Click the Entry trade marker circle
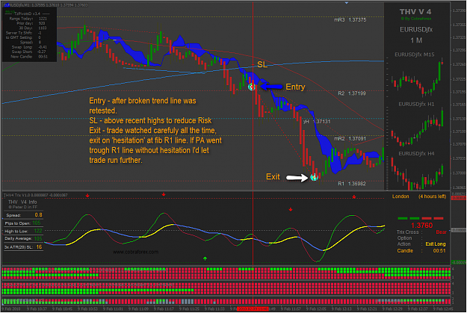Screen dimensions: 467x313 [252, 87]
